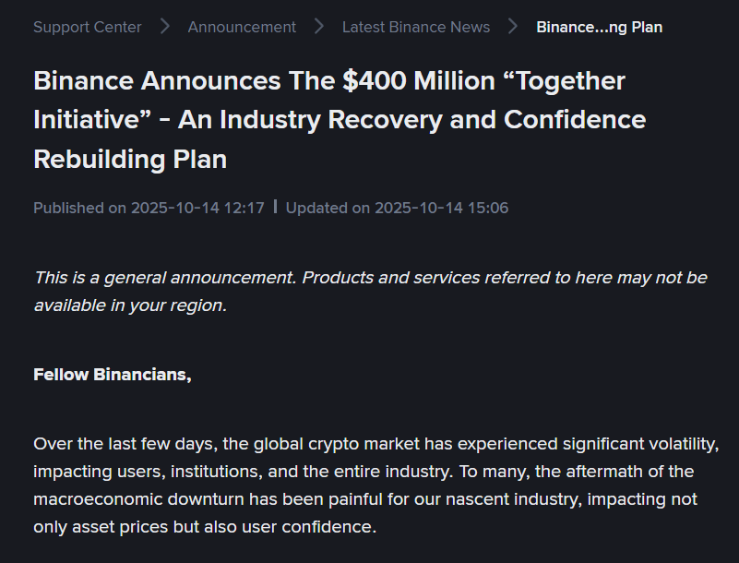This screenshot has width=739, height=563.
Task: Open the Support Center breadcrumb link
Action: [88, 27]
